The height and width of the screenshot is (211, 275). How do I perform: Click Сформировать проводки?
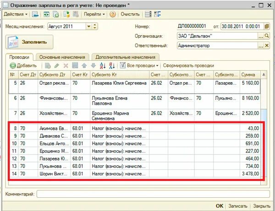click(x=188, y=66)
